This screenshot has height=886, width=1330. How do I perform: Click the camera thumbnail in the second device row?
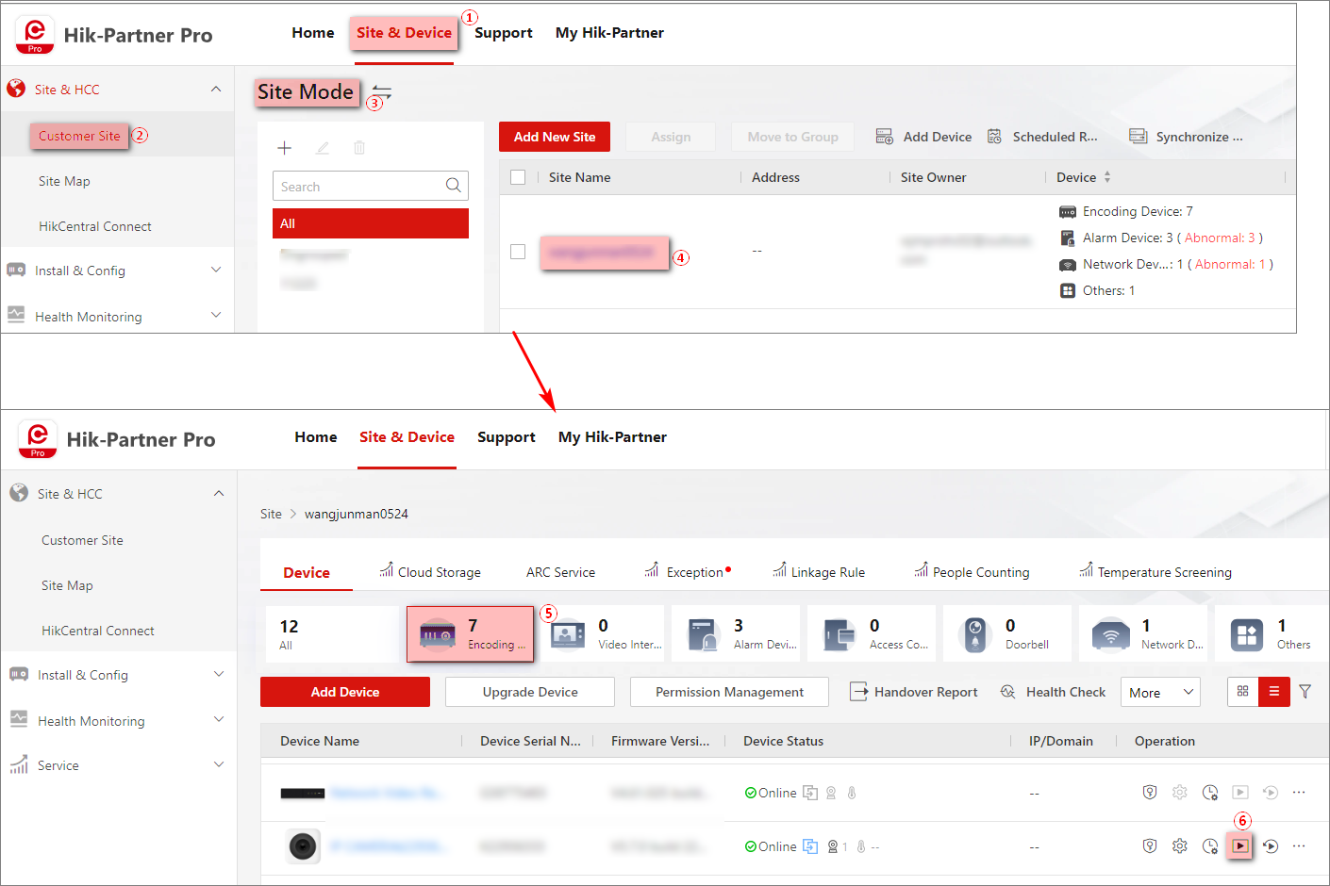303,846
